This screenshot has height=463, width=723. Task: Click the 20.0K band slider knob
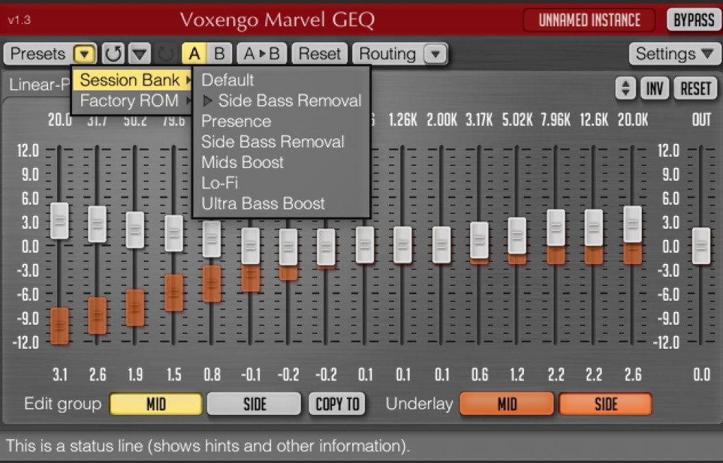pyautogui.click(x=633, y=224)
